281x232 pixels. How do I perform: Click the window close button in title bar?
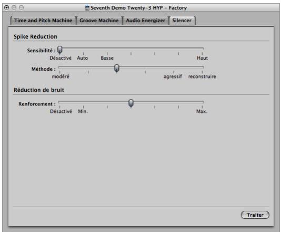6,7
